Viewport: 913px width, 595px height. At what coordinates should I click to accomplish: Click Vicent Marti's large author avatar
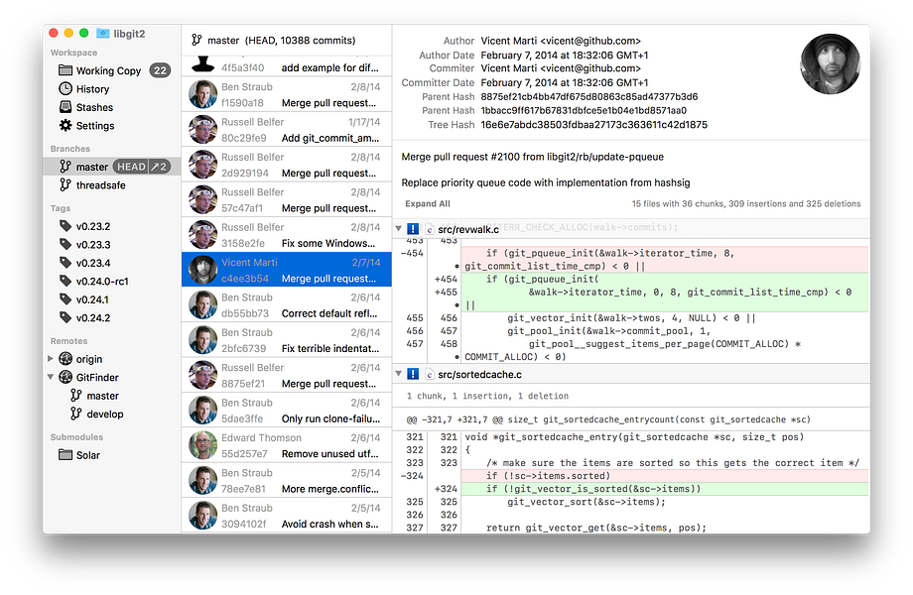(x=830, y=63)
